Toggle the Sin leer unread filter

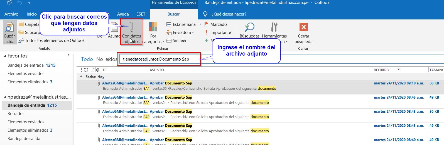coord(176,41)
